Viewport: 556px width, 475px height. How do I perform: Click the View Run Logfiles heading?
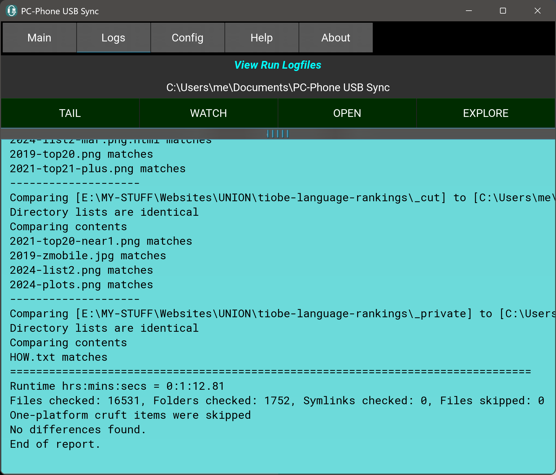click(278, 65)
